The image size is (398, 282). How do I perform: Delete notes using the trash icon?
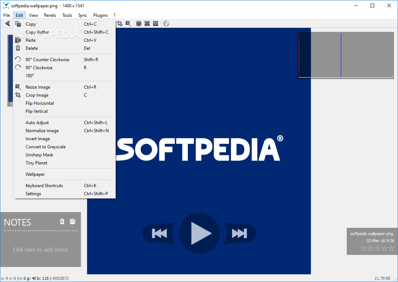62,221
